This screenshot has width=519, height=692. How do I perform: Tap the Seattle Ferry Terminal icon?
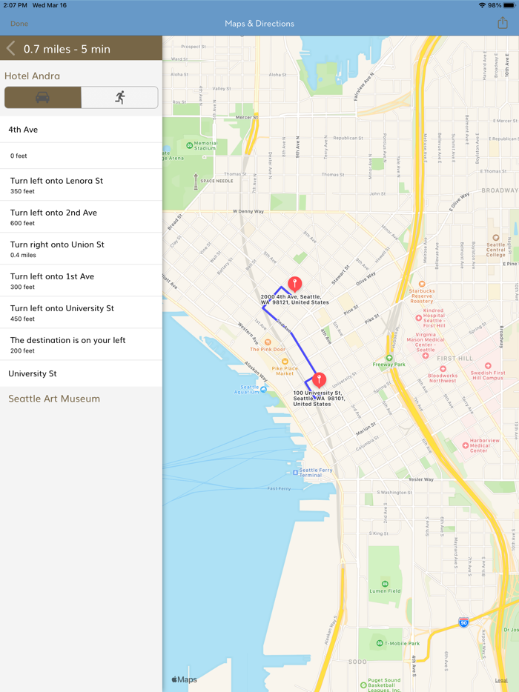pos(295,472)
